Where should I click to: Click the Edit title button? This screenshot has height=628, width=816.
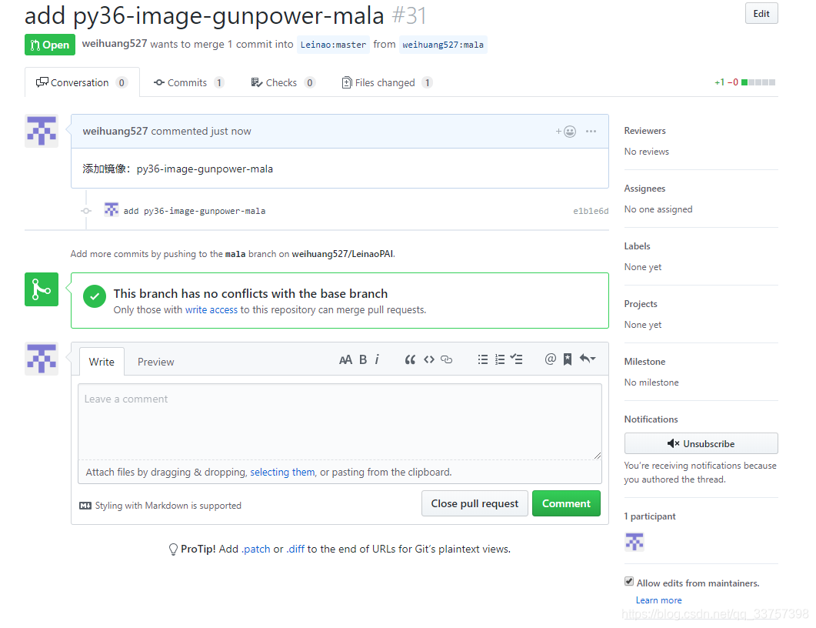pos(761,14)
